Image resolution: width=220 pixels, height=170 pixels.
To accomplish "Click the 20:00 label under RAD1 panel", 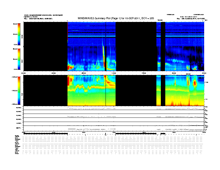I will point(174,73).
